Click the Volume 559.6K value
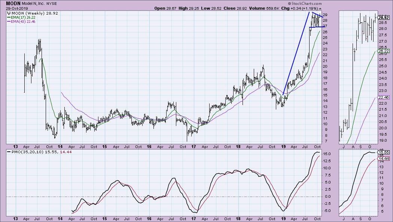The width and height of the screenshot is (393, 222). click(x=264, y=8)
